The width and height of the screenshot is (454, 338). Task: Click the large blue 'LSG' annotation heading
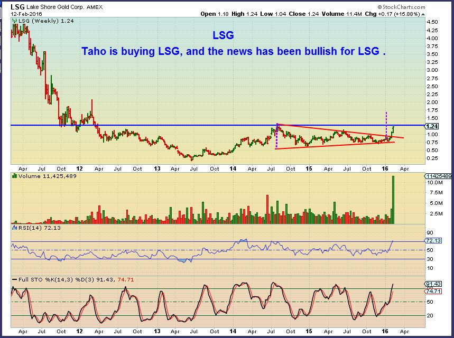223,35
